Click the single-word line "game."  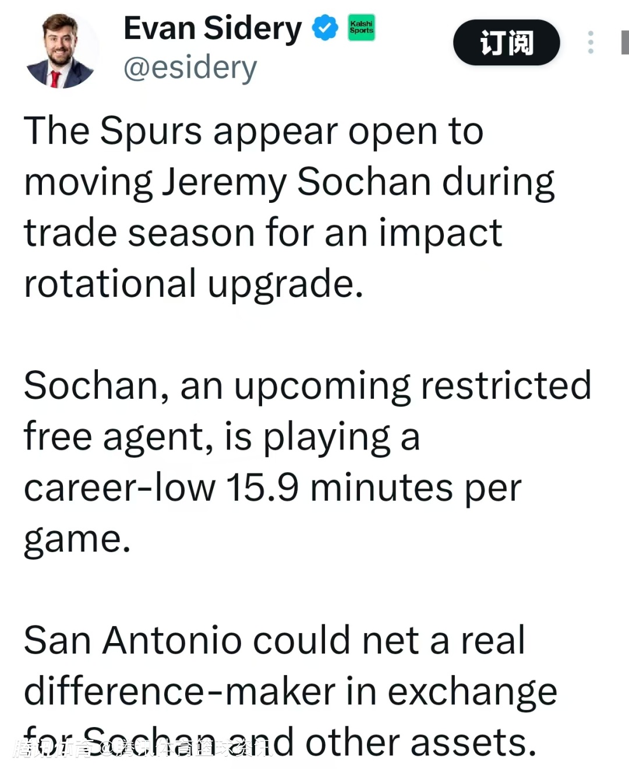pos(77,539)
